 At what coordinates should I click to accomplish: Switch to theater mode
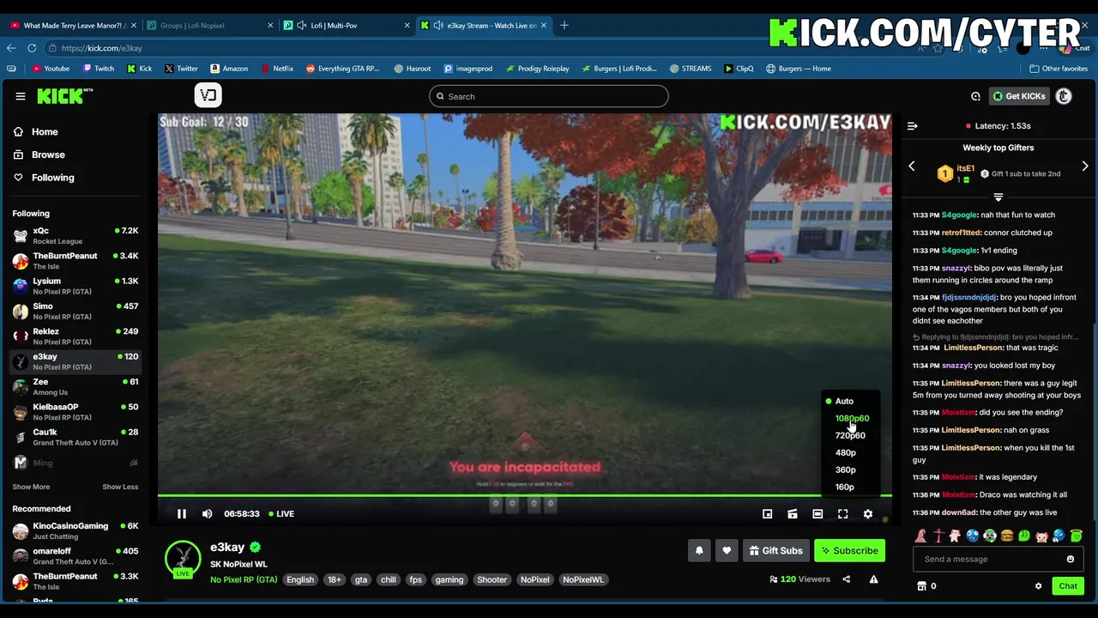tap(817, 513)
